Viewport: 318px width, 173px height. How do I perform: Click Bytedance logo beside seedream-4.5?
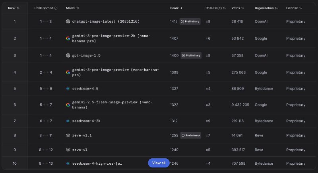[x=68, y=88]
